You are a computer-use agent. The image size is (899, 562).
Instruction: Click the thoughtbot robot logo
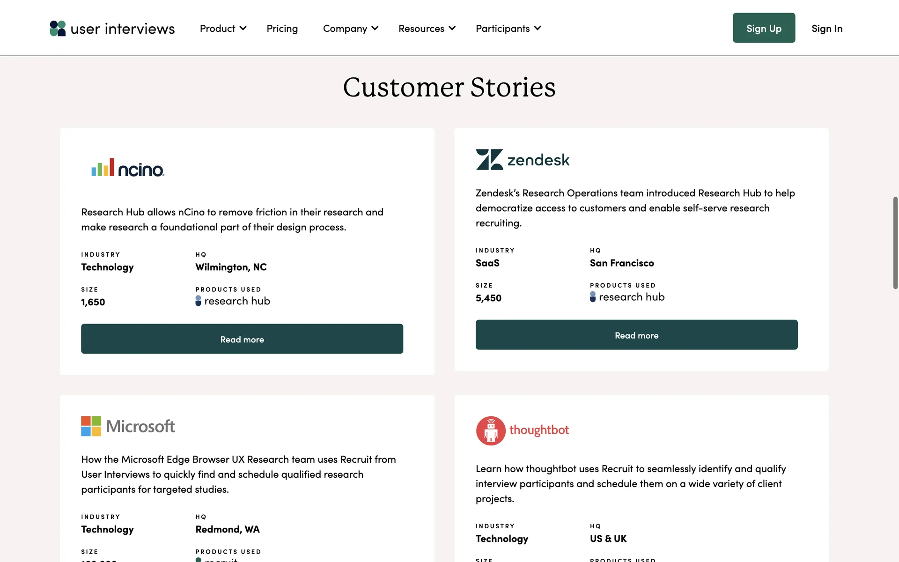(x=491, y=430)
